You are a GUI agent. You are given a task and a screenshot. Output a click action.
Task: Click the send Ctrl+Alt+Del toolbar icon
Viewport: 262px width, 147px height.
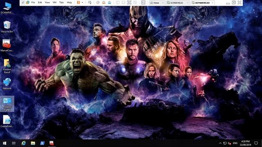(x=90, y=3)
